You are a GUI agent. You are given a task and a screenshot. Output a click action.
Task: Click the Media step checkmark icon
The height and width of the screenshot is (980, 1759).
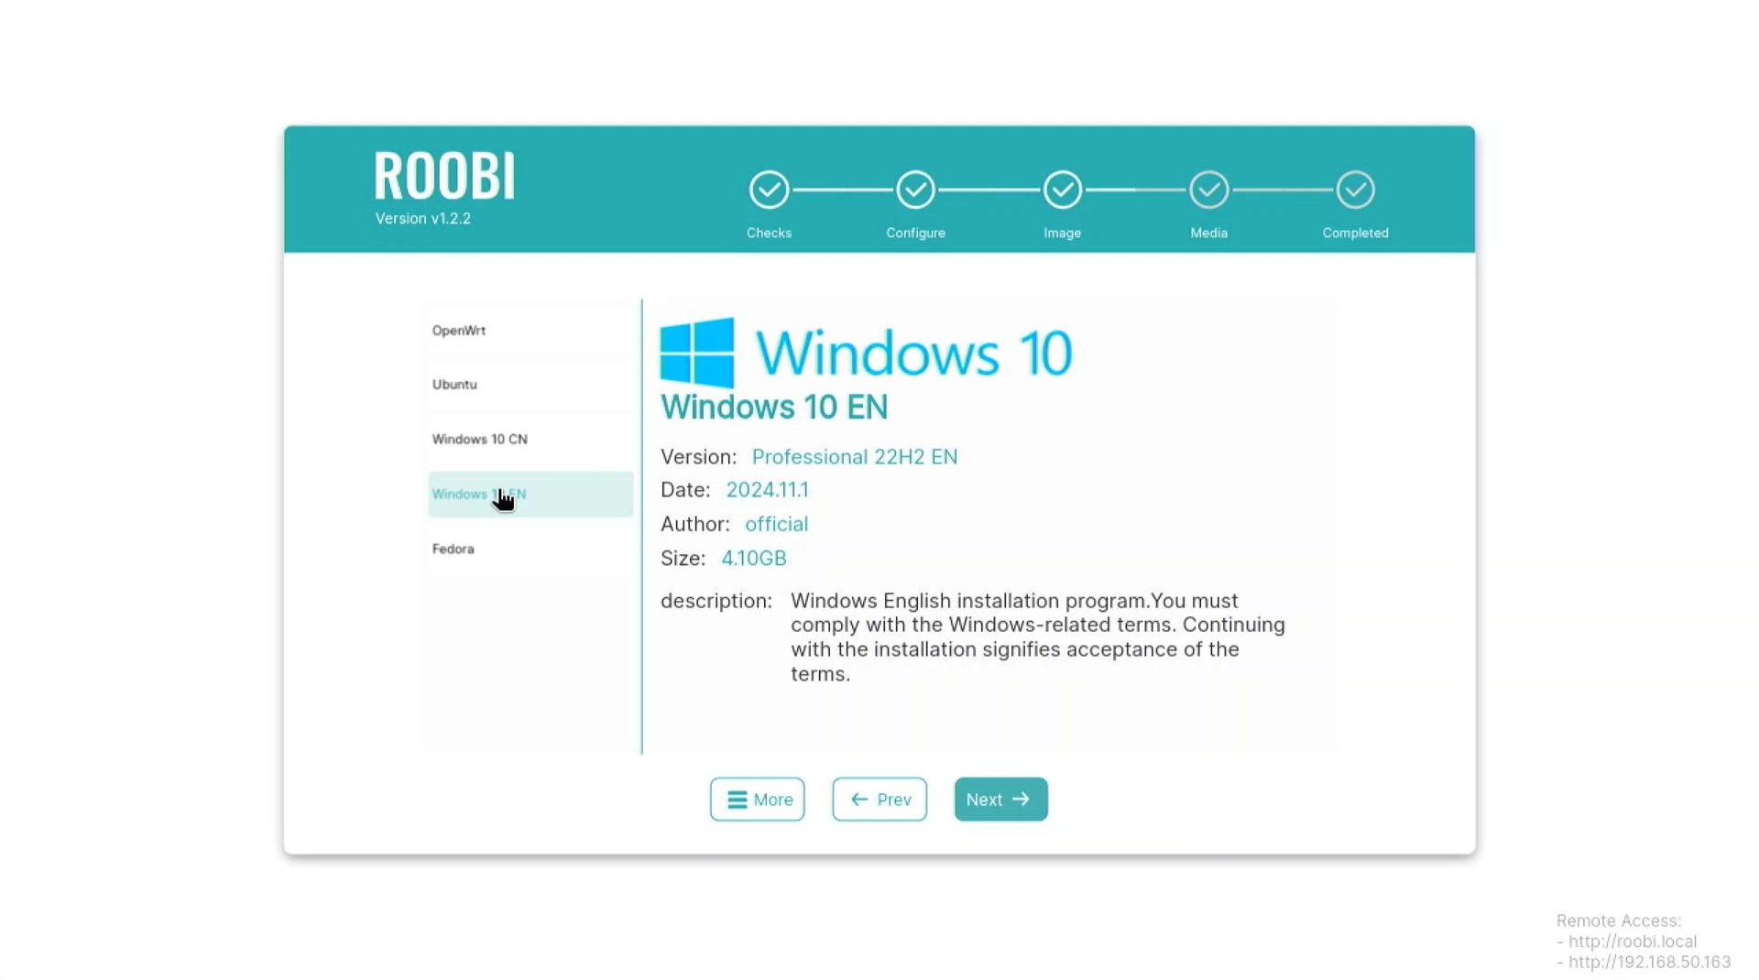click(1208, 190)
